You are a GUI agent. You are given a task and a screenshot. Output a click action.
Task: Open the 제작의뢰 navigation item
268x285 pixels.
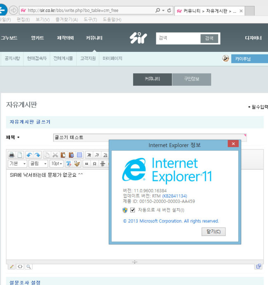coord(65,38)
